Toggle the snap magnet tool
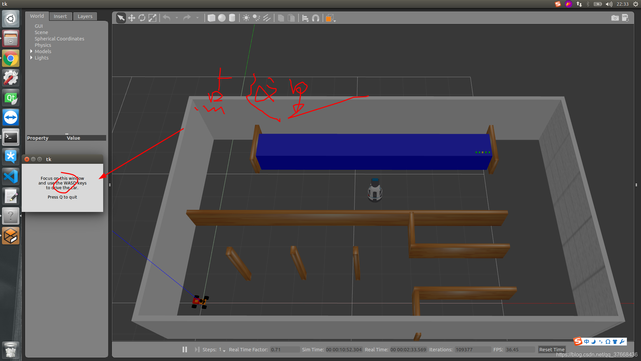641x361 pixels. 315,18
